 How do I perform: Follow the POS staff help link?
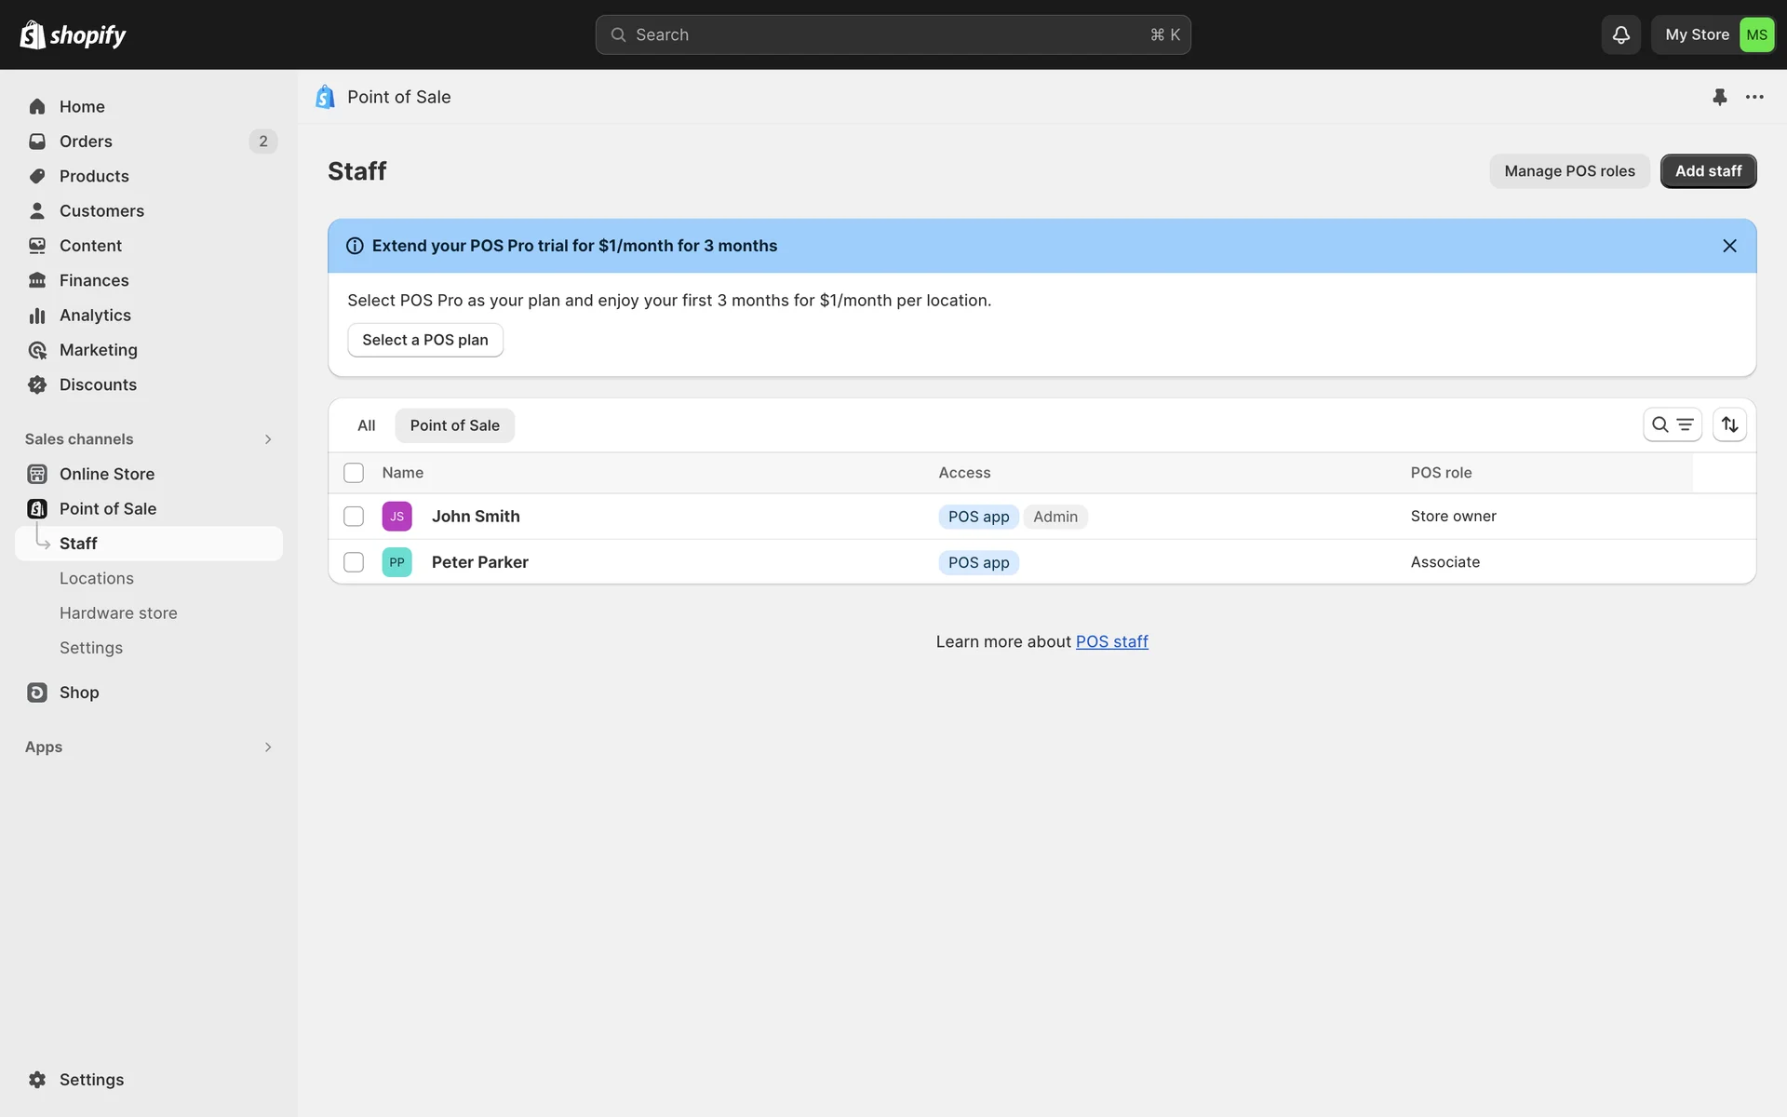1111,641
